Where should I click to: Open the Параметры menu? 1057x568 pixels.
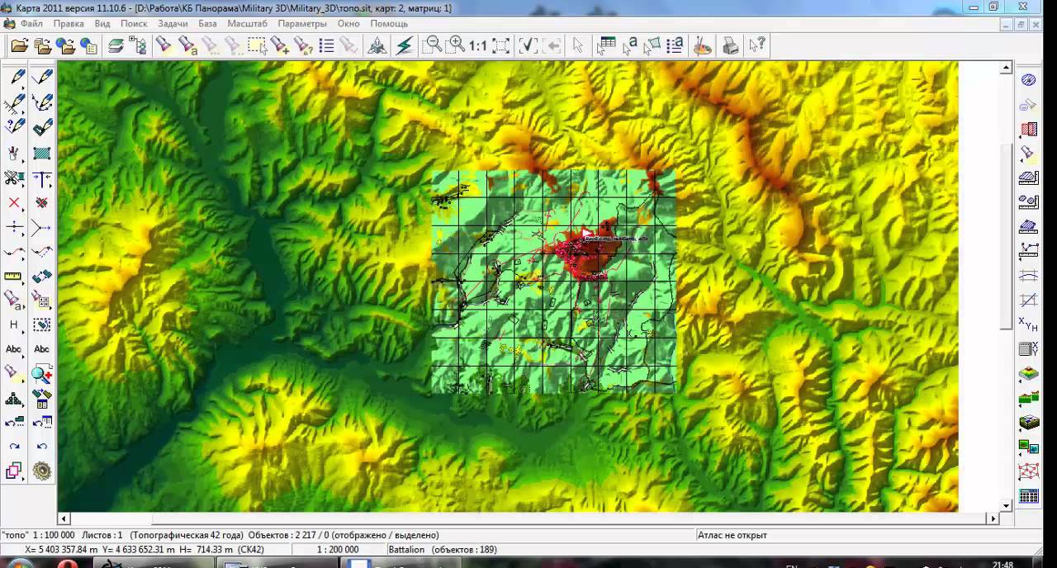(x=302, y=24)
